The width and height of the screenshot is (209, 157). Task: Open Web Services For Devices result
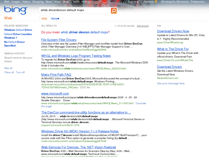(78, 147)
